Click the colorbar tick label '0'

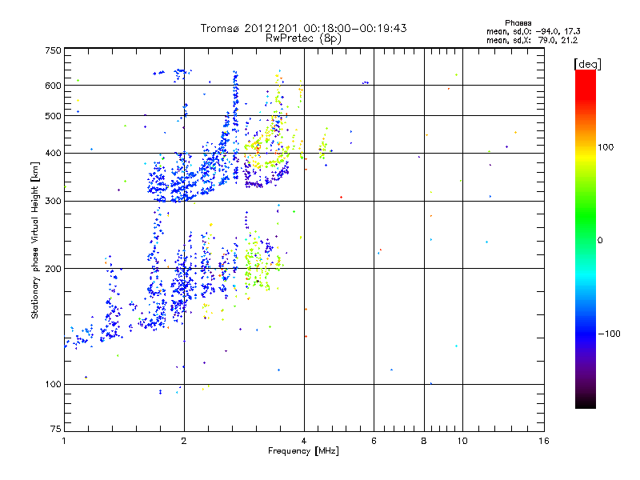(600, 241)
